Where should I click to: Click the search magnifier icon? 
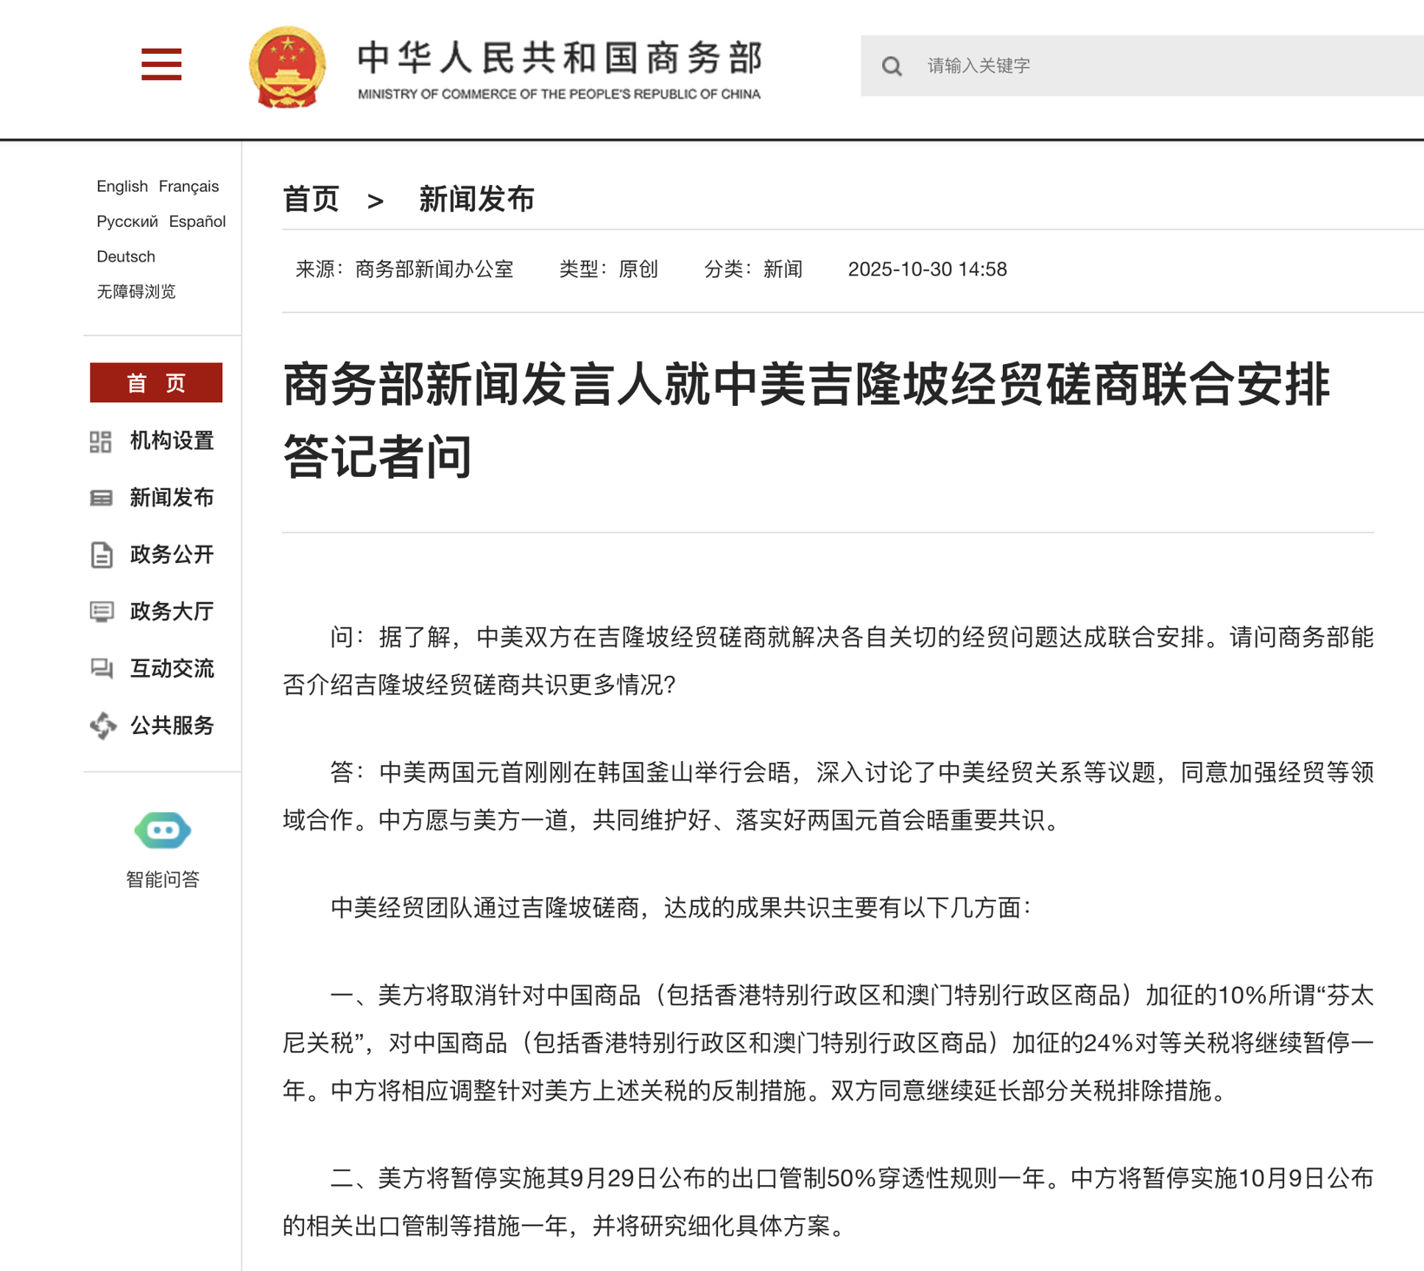click(892, 65)
